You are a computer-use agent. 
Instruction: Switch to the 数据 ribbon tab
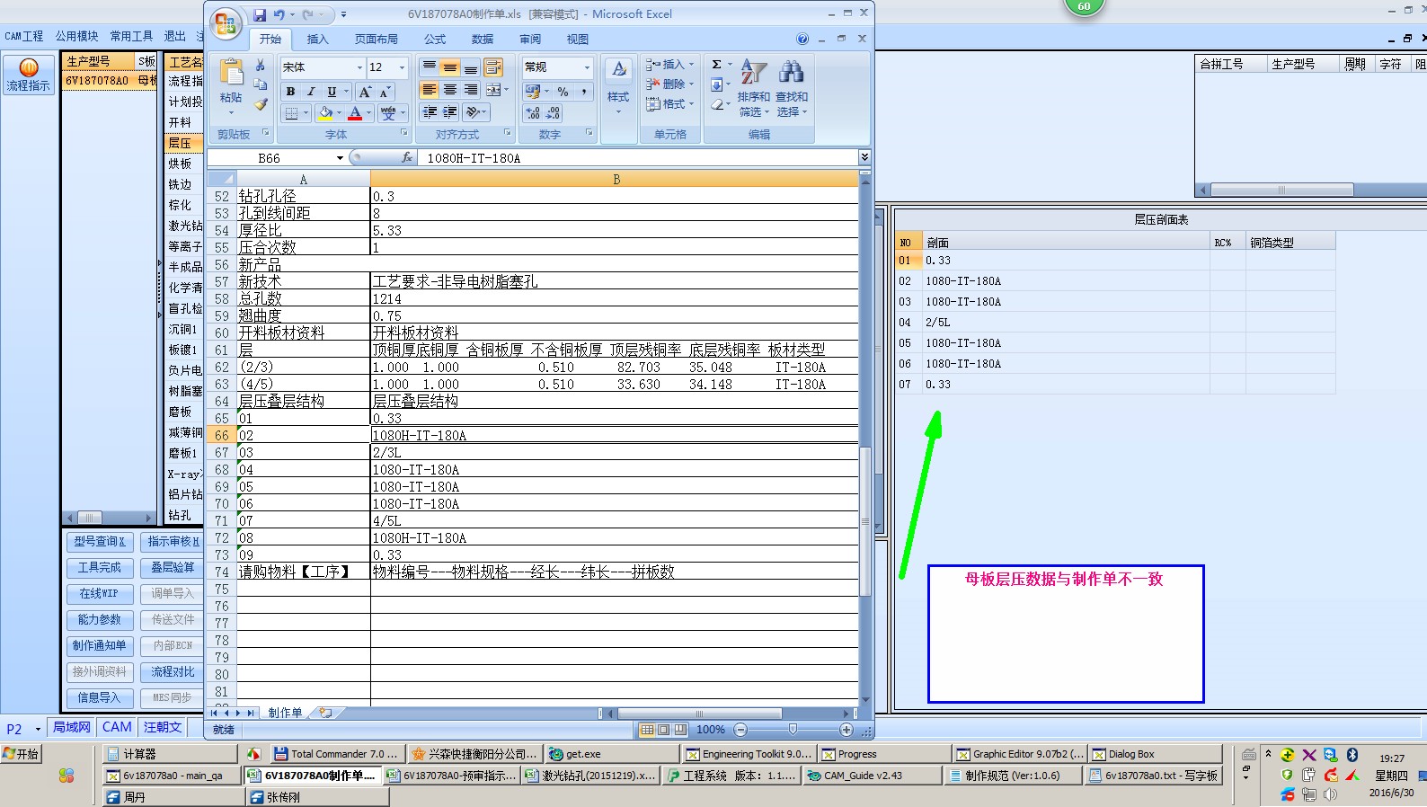pos(483,40)
